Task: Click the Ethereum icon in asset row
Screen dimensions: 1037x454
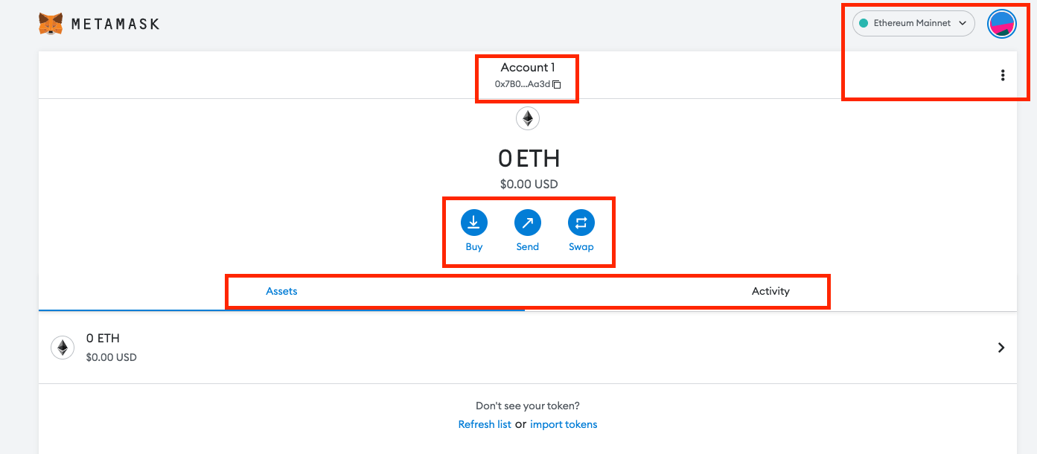Action: tap(63, 348)
